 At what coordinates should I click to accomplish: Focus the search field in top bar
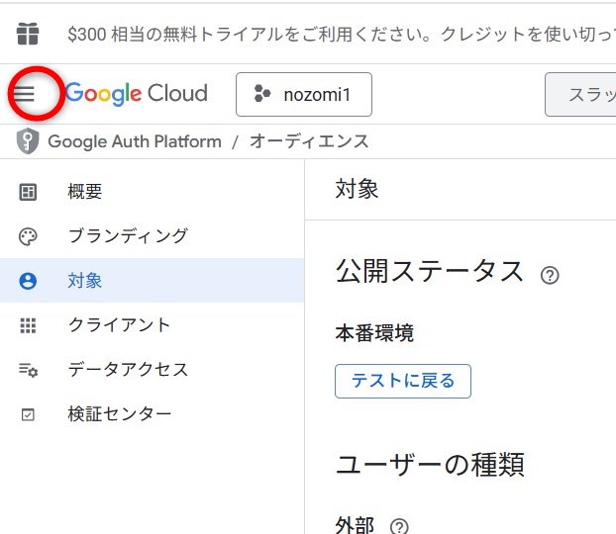pyautogui.click(x=582, y=94)
